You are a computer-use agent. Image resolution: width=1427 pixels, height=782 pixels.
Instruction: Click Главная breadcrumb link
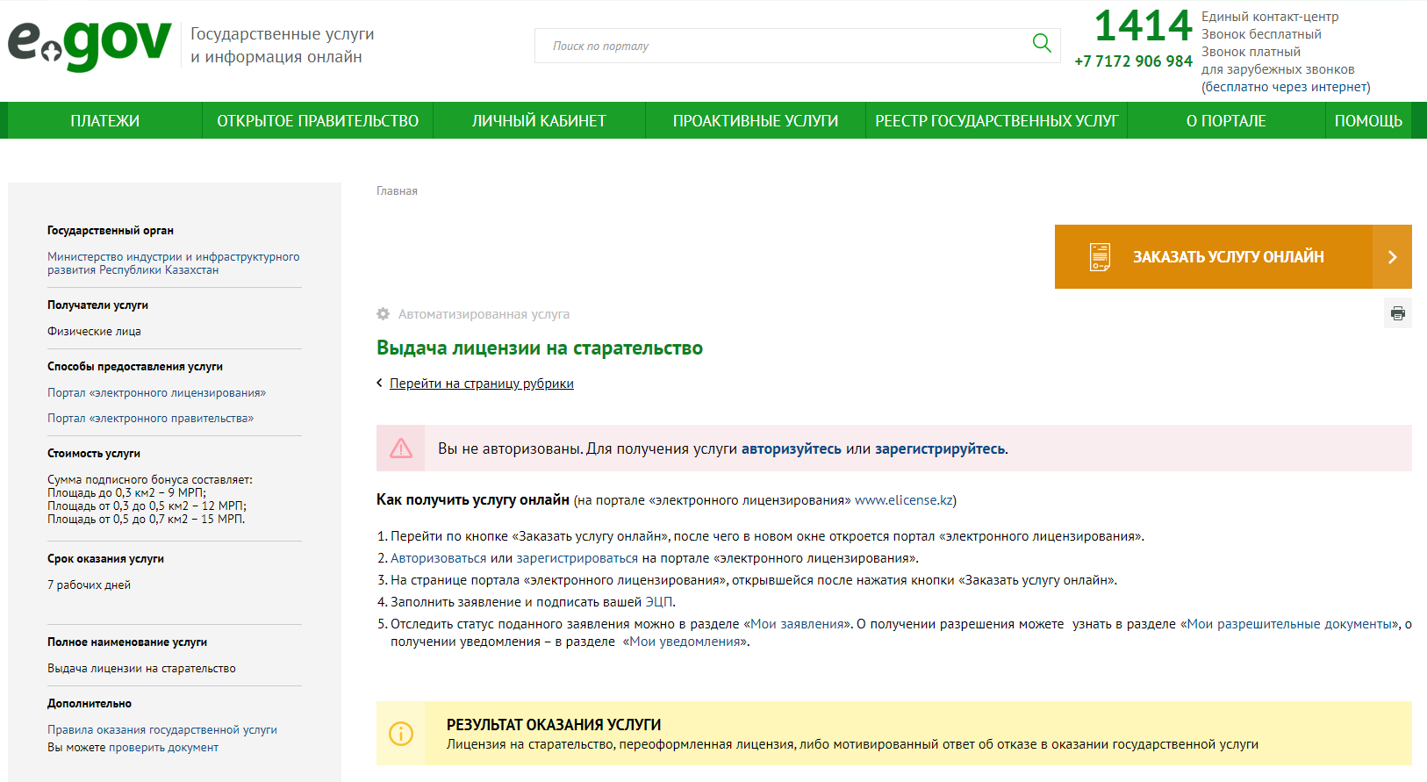[397, 191]
